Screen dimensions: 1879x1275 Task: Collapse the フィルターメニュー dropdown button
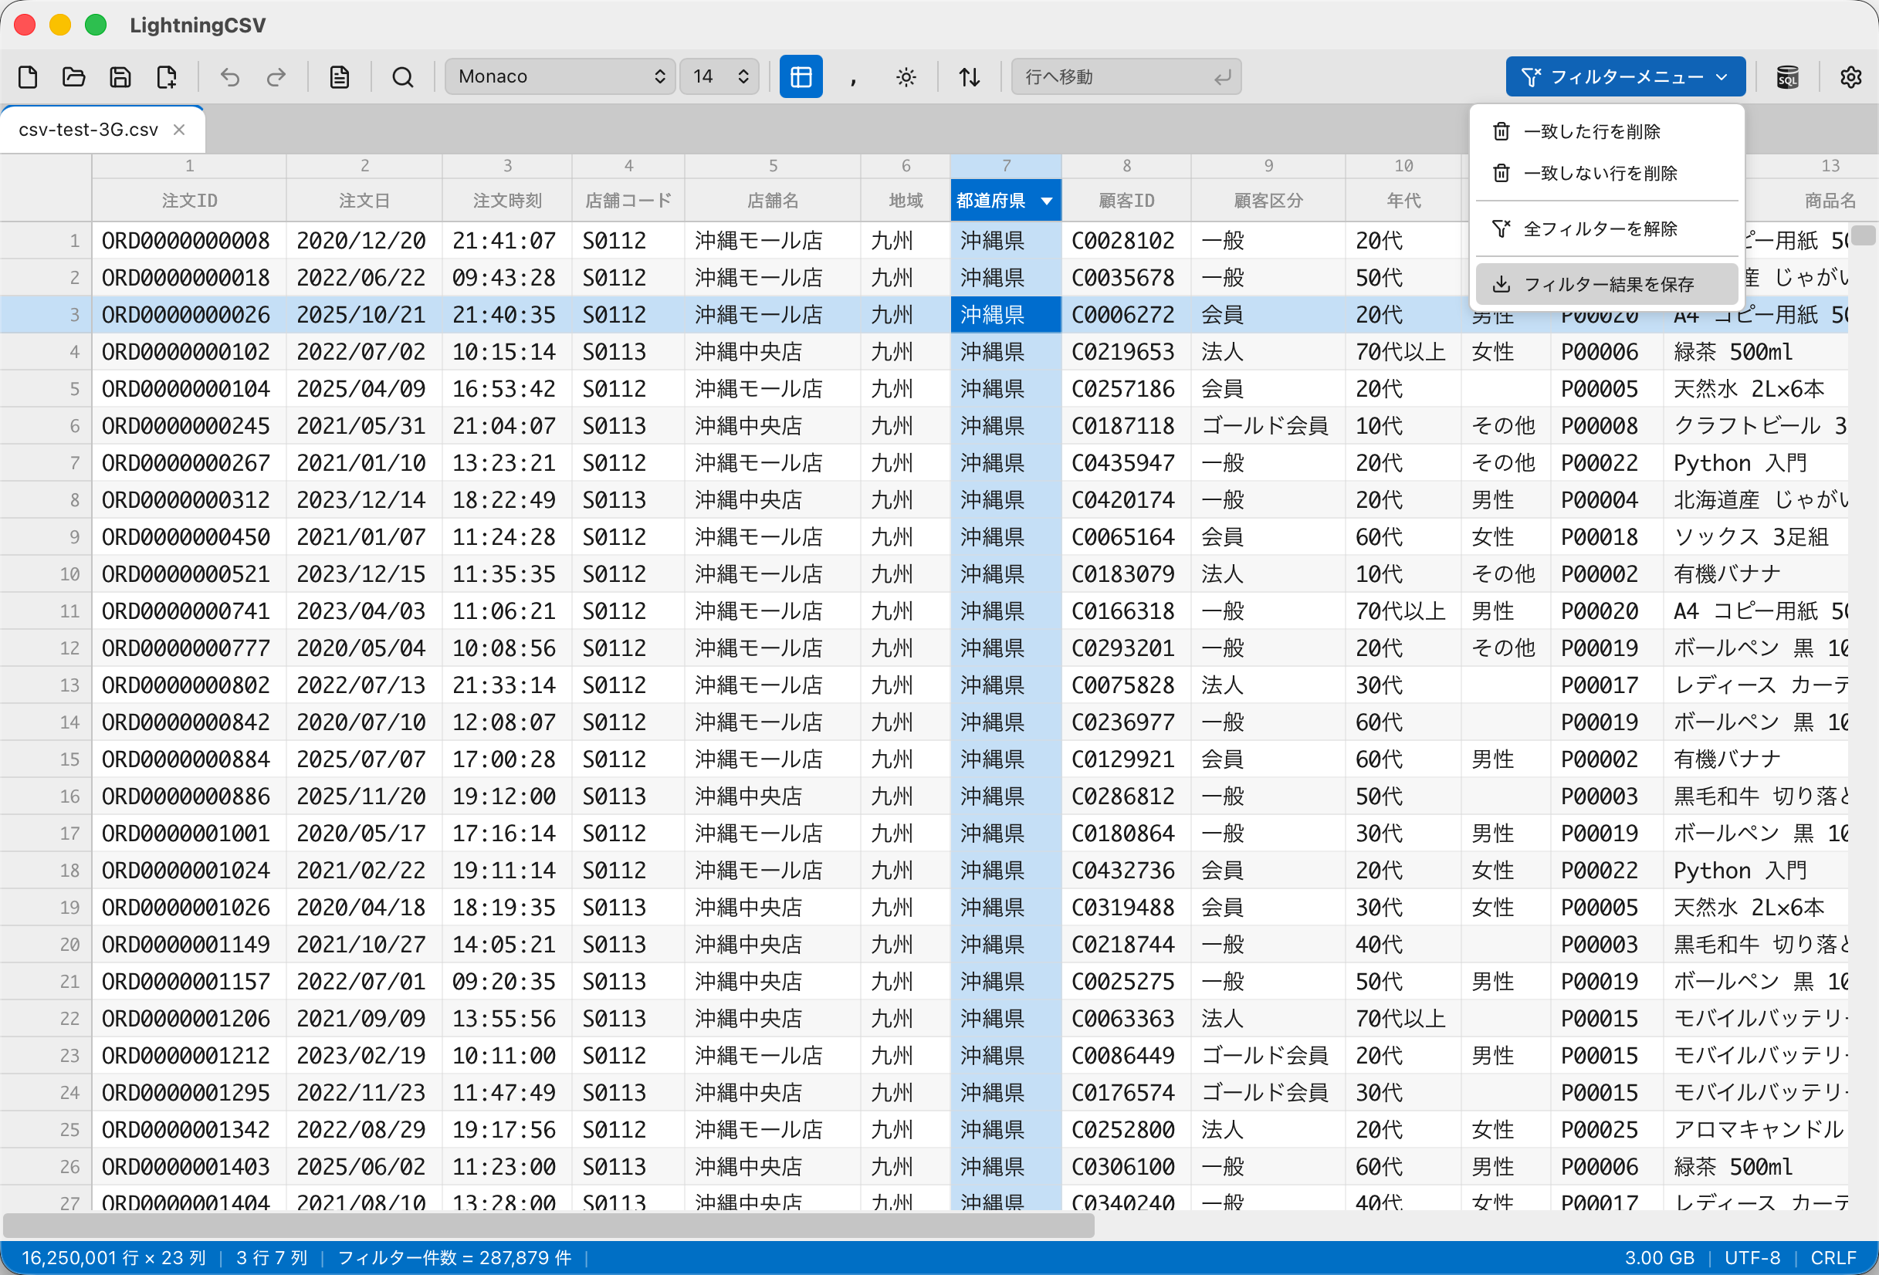click(1625, 77)
